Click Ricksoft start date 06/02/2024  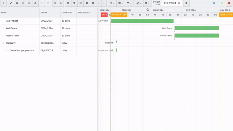47,43
